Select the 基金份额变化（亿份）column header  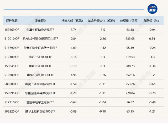pos(101,21)
